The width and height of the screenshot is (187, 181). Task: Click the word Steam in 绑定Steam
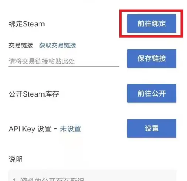(x=34, y=24)
